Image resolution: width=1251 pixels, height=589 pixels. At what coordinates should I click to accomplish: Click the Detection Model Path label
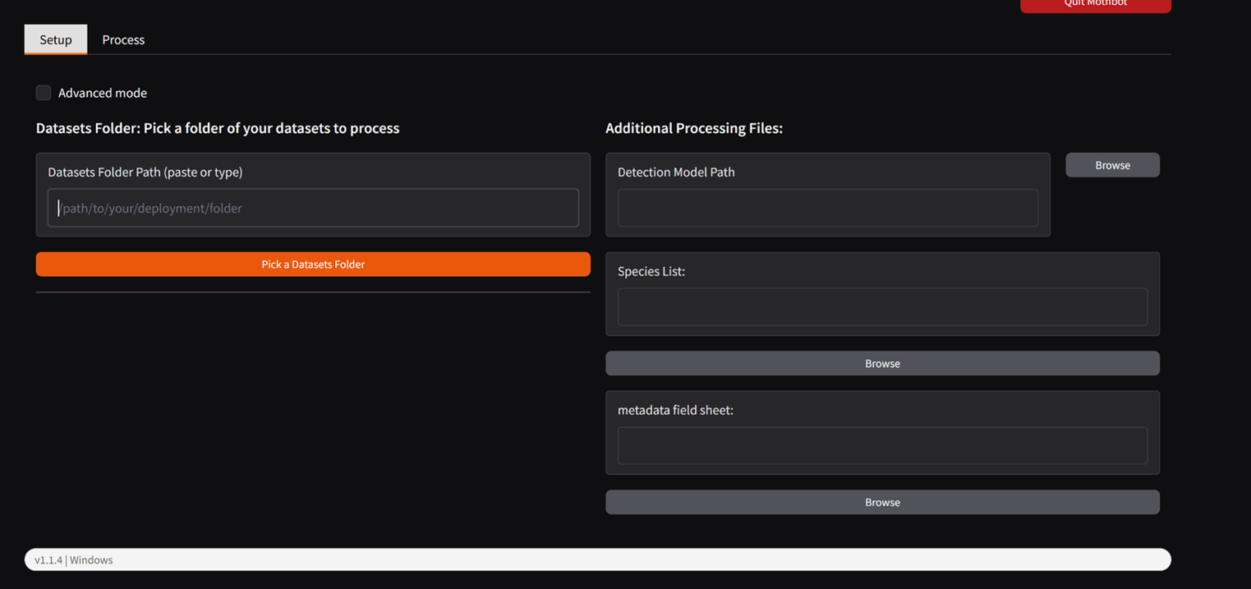coord(676,172)
